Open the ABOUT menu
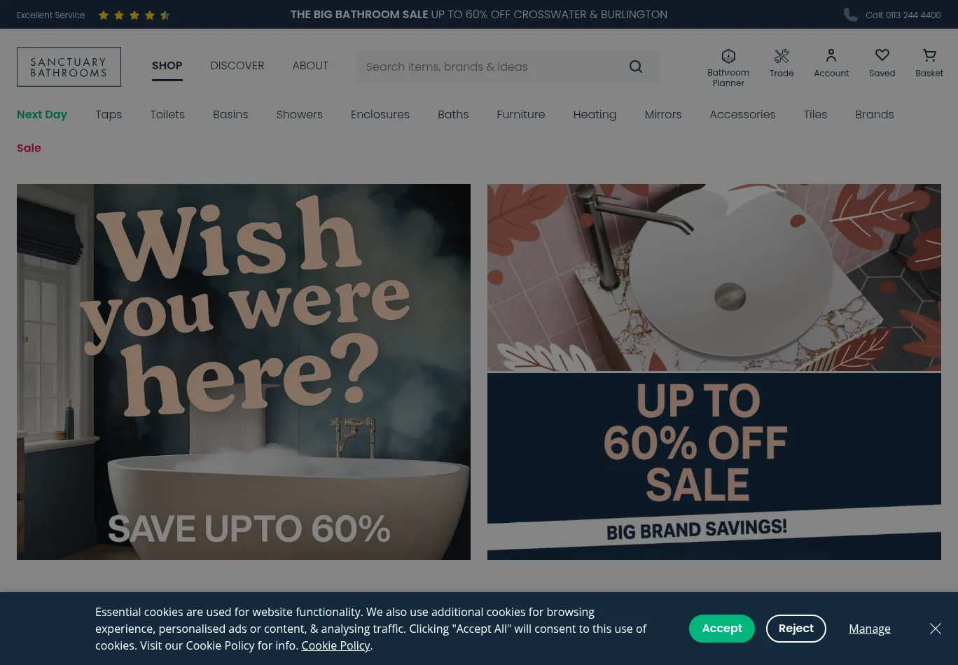The height and width of the screenshot is (665, 958). tap(310, 66)
